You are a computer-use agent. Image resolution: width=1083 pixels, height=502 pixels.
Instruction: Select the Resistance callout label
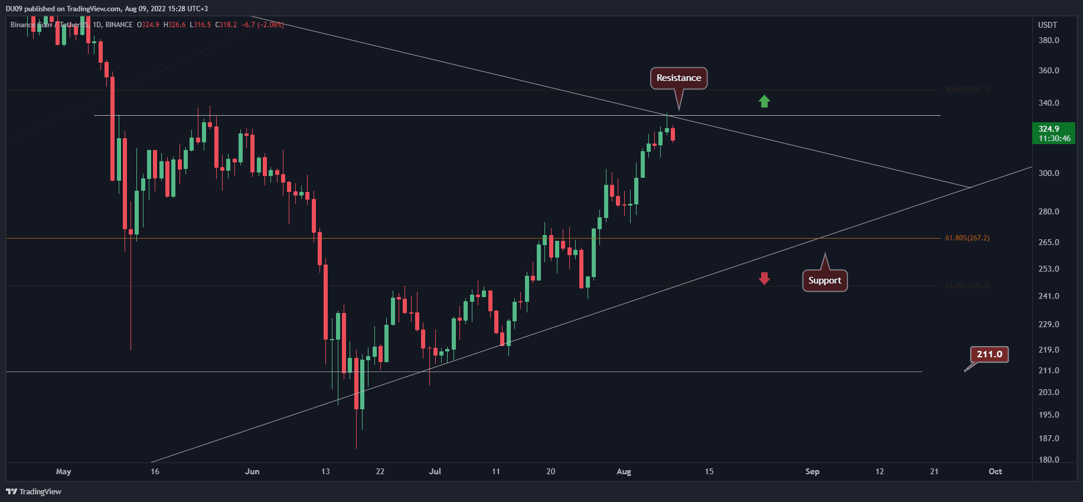[x=679, y=78]
